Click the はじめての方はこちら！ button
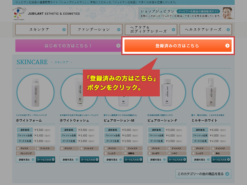The width and height of the screenshot is (247, 185). tap(68, 46)
